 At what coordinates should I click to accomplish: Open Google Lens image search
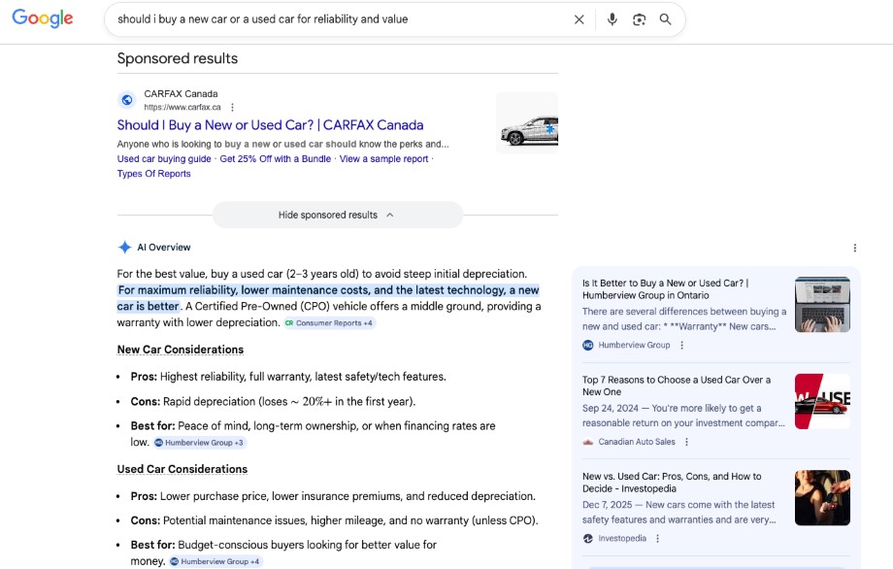(639, 19)
